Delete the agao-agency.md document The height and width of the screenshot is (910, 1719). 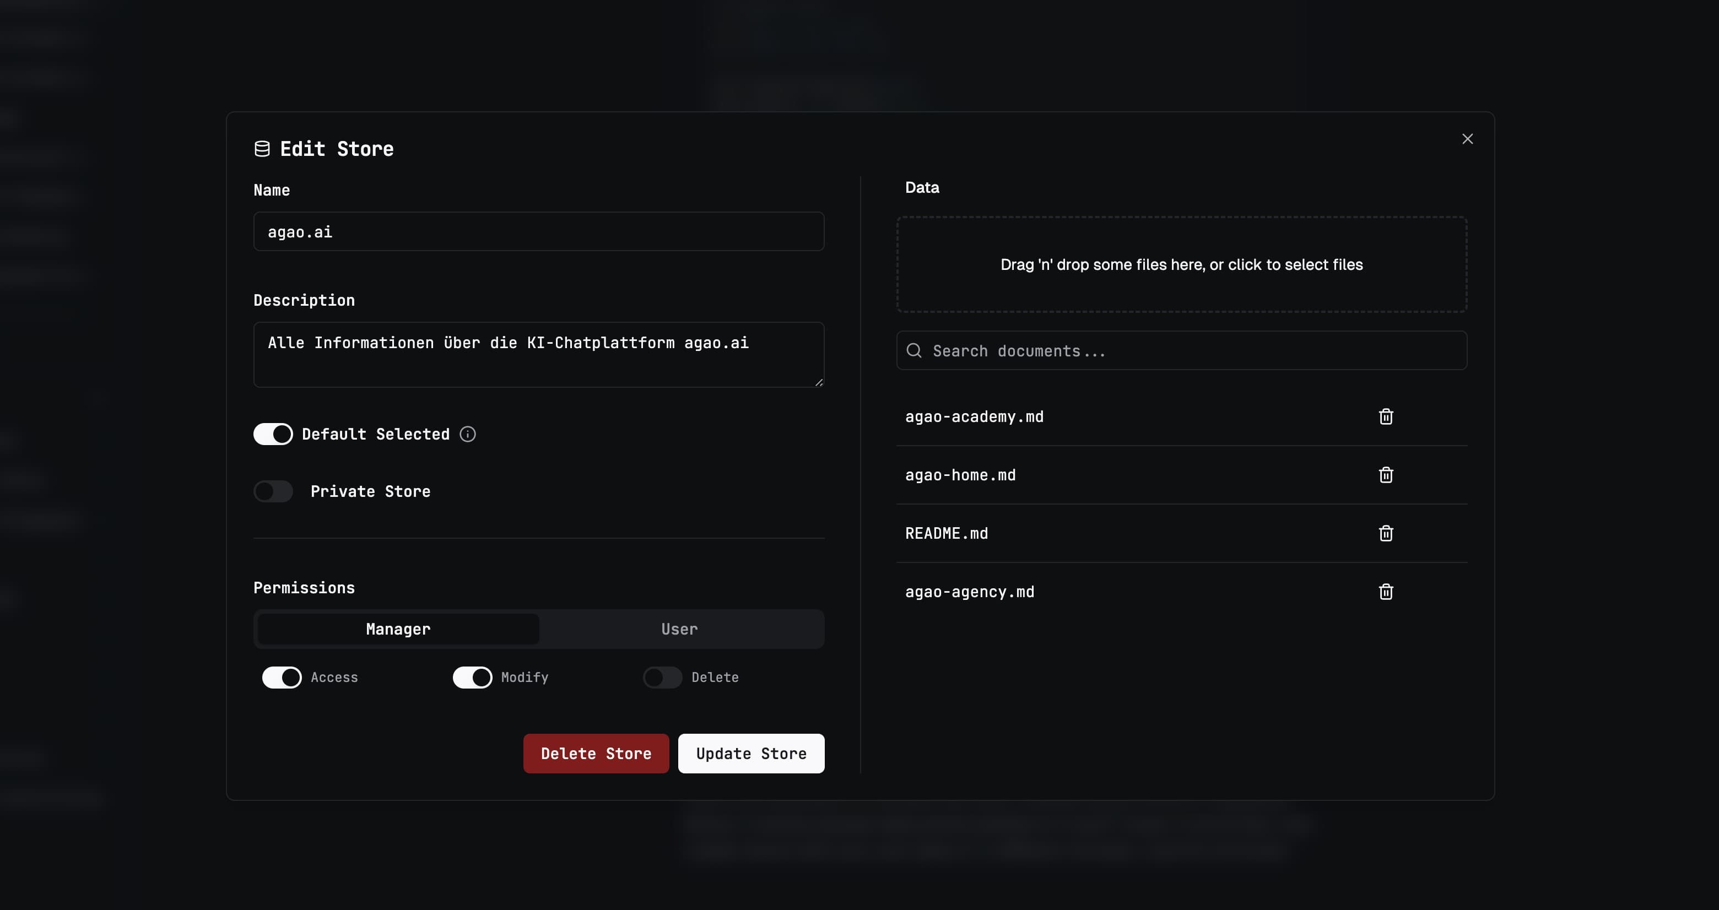click(1385, 591)
